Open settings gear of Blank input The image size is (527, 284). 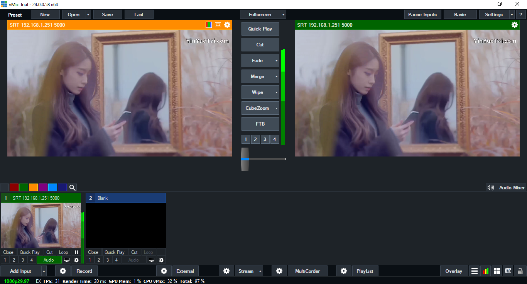161,260
